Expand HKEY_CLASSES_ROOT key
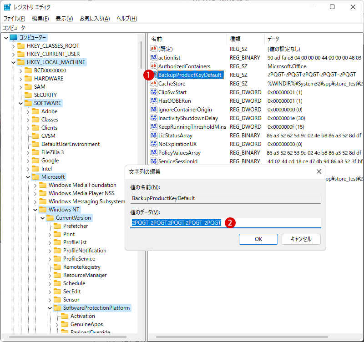 (x=14, y=46)
